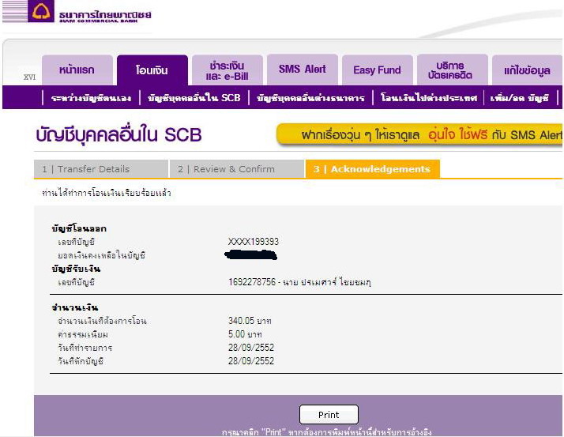Click the ค่าธรรมเนียม fee label
The image size is (564, 437).
coord(83,334)
